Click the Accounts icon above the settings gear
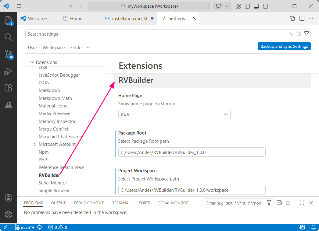This screenshot has height=231, width=319. (8, 198)
